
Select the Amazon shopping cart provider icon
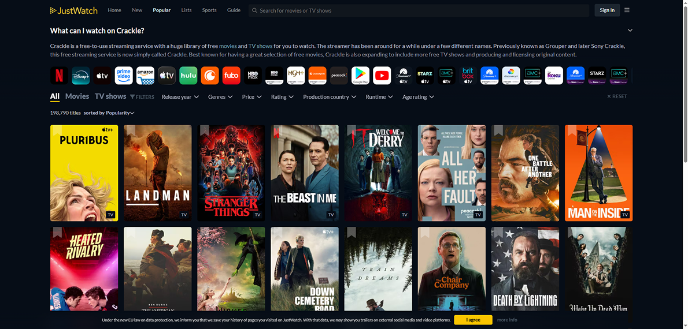(145, 76)
